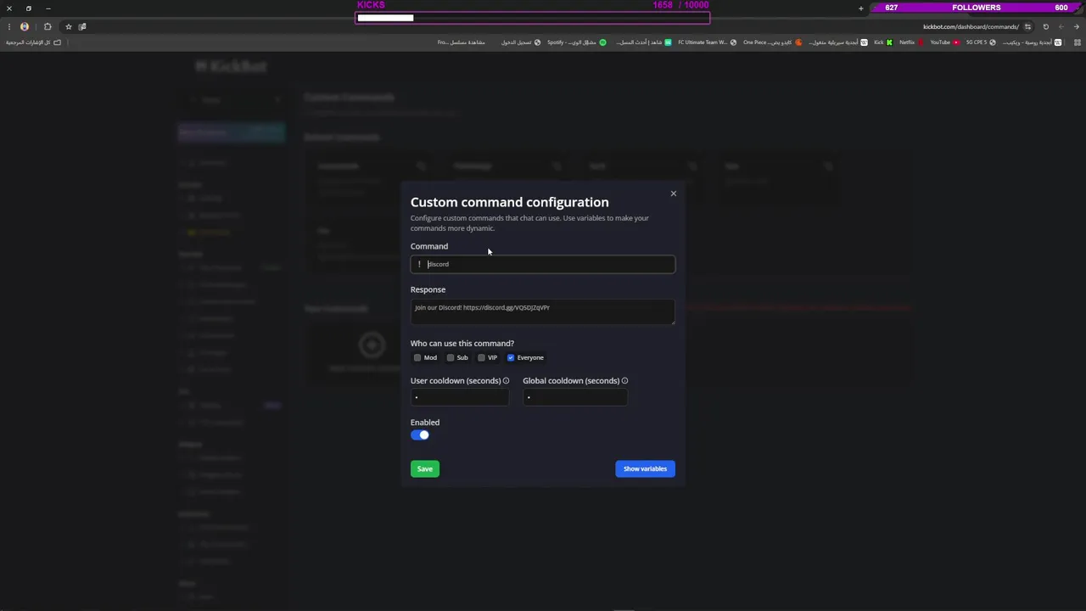Close the Custom command configuration dialog
The height and width of the screenshot is (611, 1086).
(674, 193)
